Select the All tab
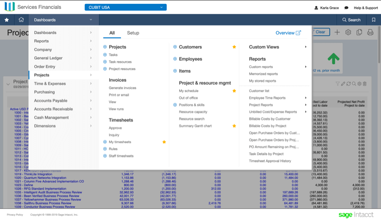 point(112,33)
